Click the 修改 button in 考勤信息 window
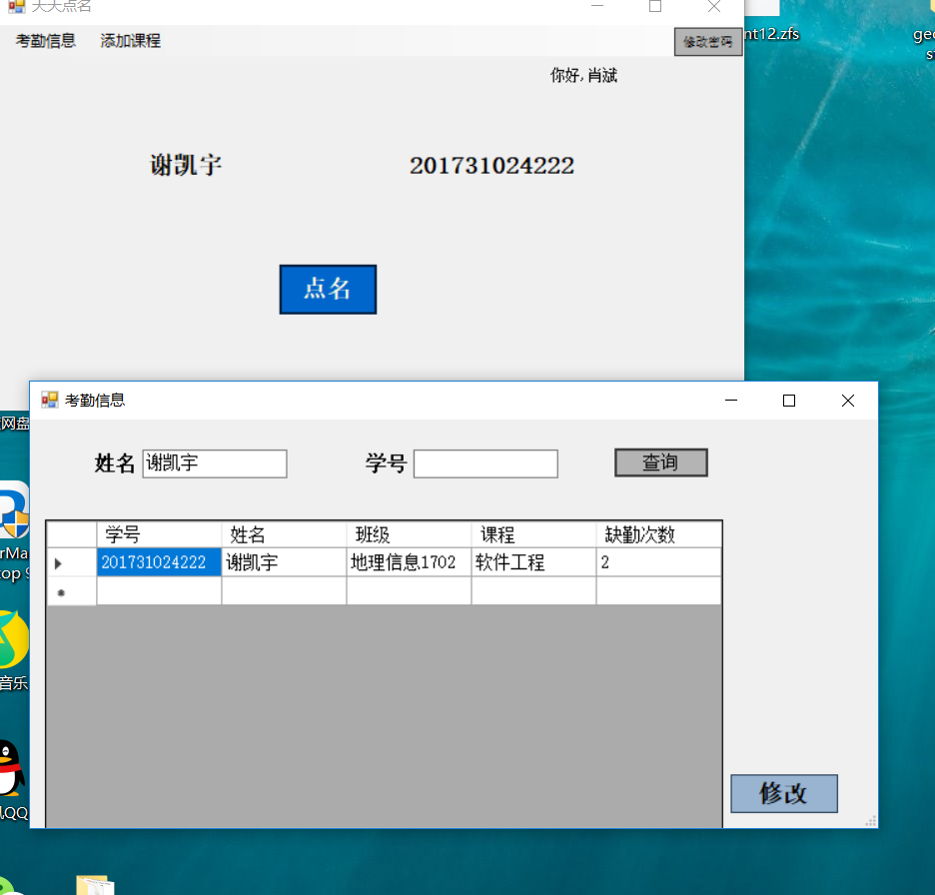The image size is (935, 895). 783,793
